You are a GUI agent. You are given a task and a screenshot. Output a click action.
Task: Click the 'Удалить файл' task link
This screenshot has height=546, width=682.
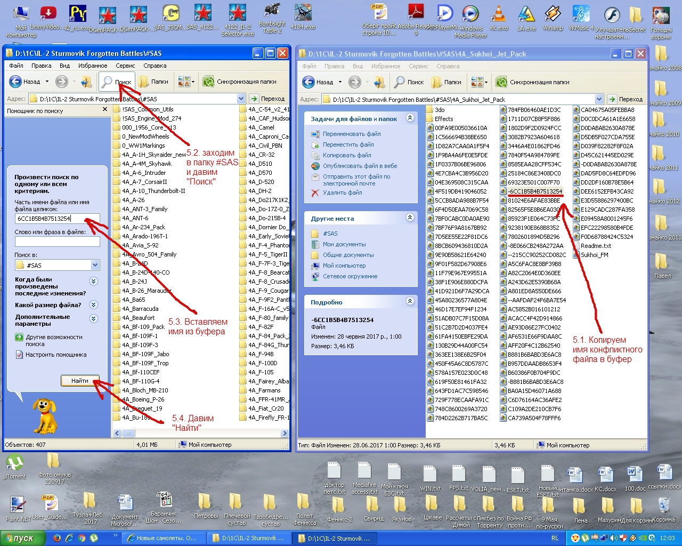point(342,192)
